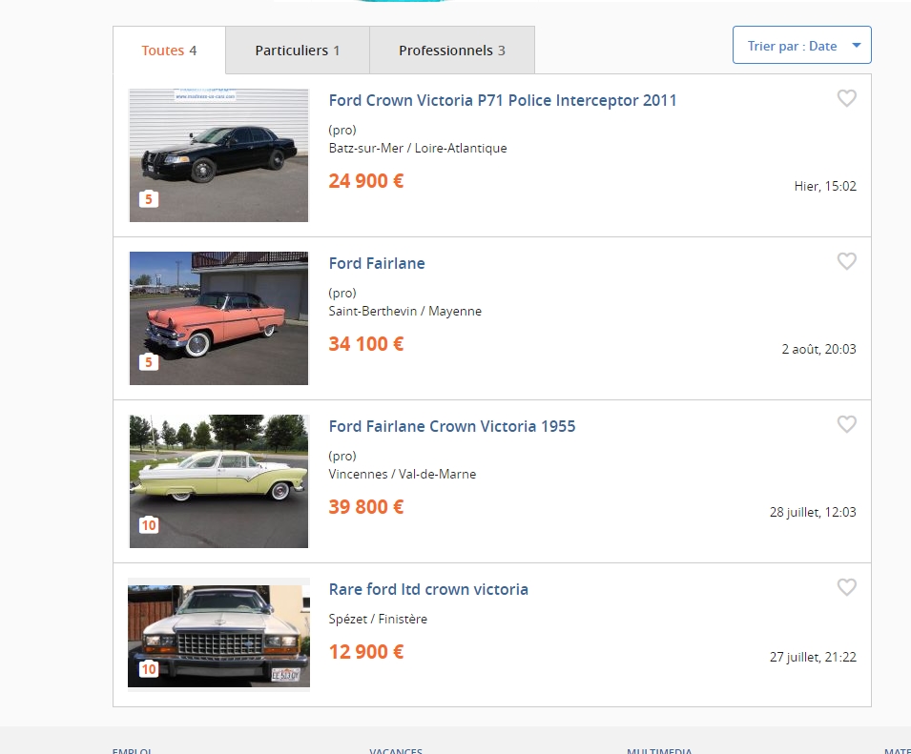Show the Toutes listings tab
This screenshot has width=911, height=754.
(x=169, y=51)
